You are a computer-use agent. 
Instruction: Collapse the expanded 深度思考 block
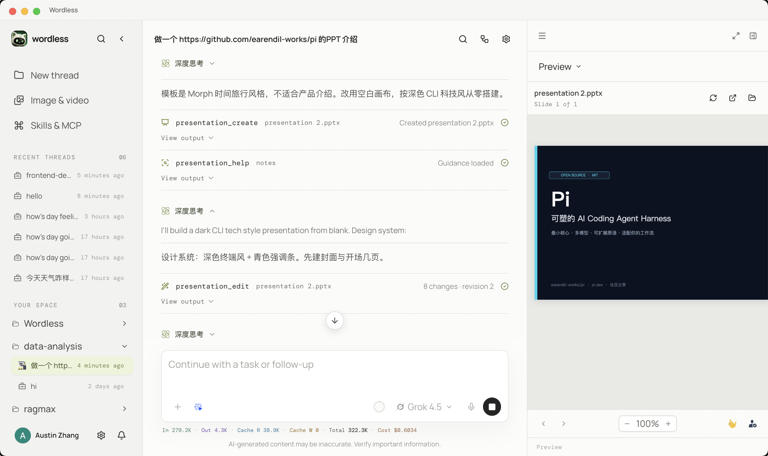(x=188, y=211)
